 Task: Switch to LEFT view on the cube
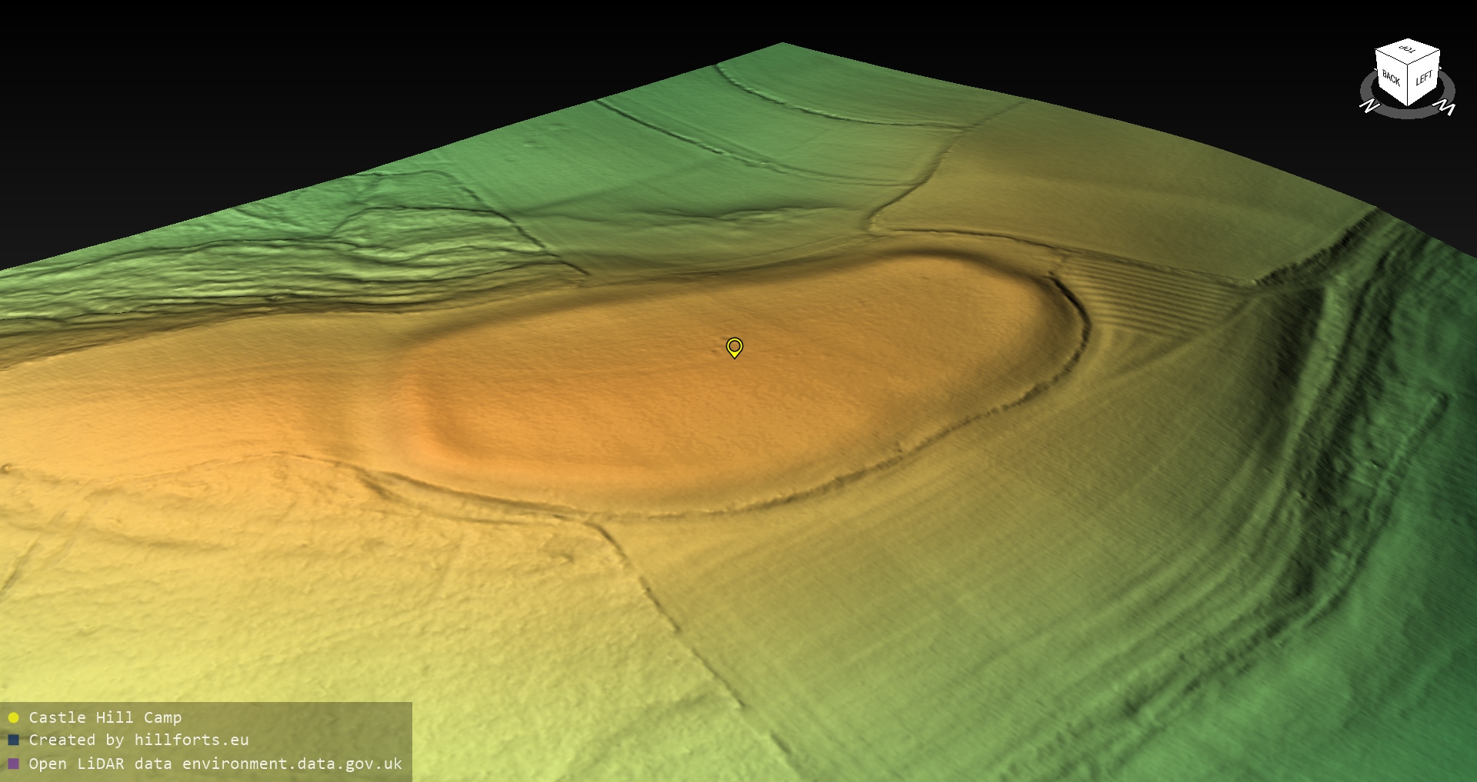pos(1424,78)
